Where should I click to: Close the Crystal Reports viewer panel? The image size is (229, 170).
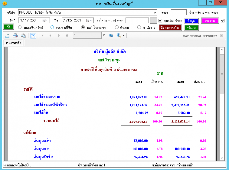(x=221, y=36)
